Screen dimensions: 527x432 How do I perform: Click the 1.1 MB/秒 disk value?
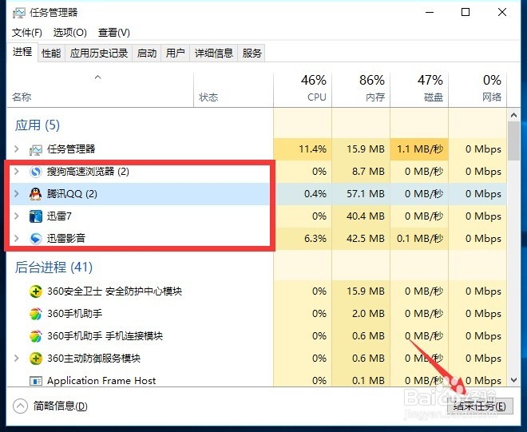point(420,149)
